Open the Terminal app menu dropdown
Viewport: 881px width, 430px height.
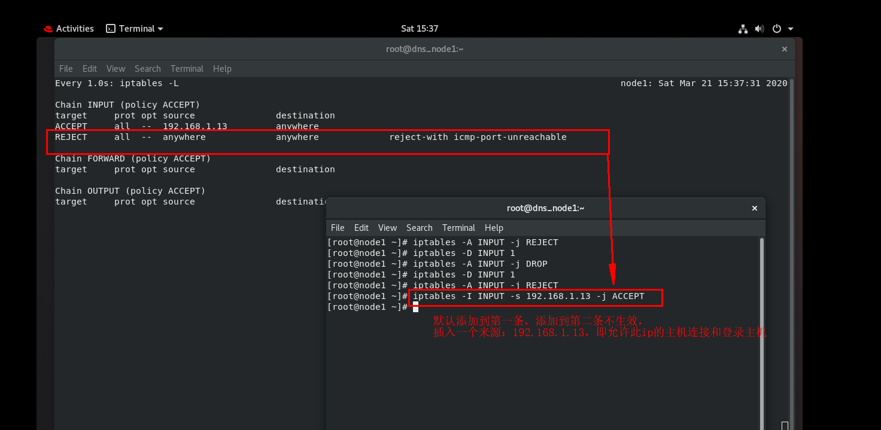coord(135,29)
